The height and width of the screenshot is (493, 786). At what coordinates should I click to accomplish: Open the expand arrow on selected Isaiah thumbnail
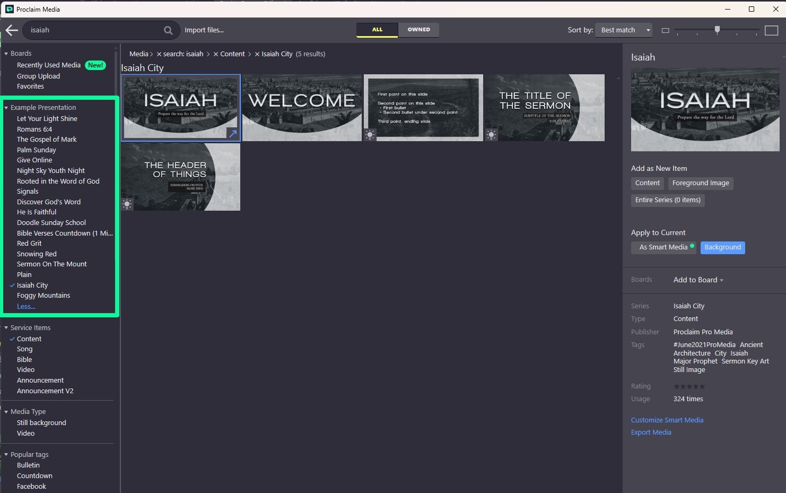[x=232, y=134]
